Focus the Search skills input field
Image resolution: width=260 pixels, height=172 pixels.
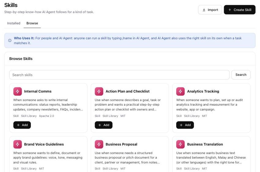[119, 75]
